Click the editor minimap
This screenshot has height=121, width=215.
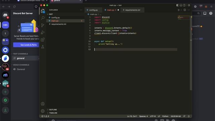(x=184, y=18)
